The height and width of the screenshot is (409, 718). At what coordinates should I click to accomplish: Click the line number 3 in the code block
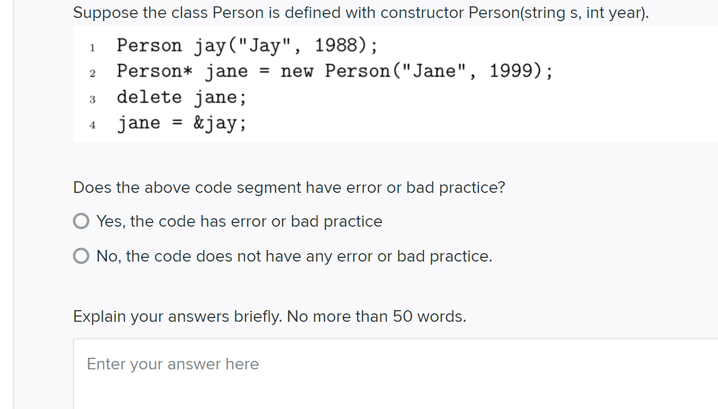[93, 99]
